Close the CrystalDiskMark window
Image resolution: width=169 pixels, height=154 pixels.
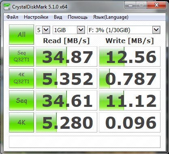(x=156, y=5)
